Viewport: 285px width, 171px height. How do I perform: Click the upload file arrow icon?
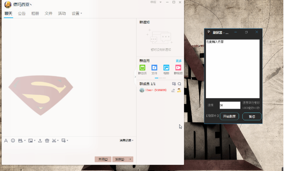point(40,141)
